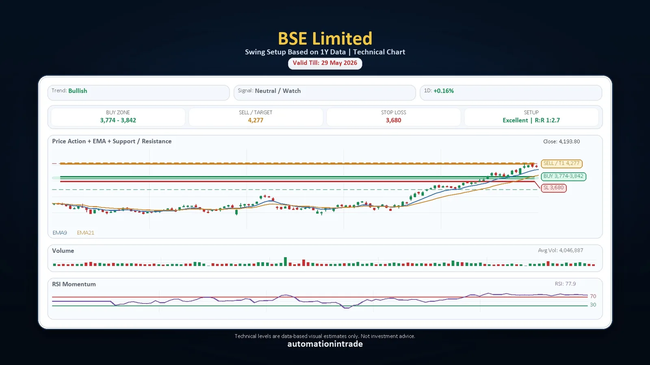
Task: Select the 'Swing Setup Based on 1Y Data' subtitle
Action: [295, 52]
